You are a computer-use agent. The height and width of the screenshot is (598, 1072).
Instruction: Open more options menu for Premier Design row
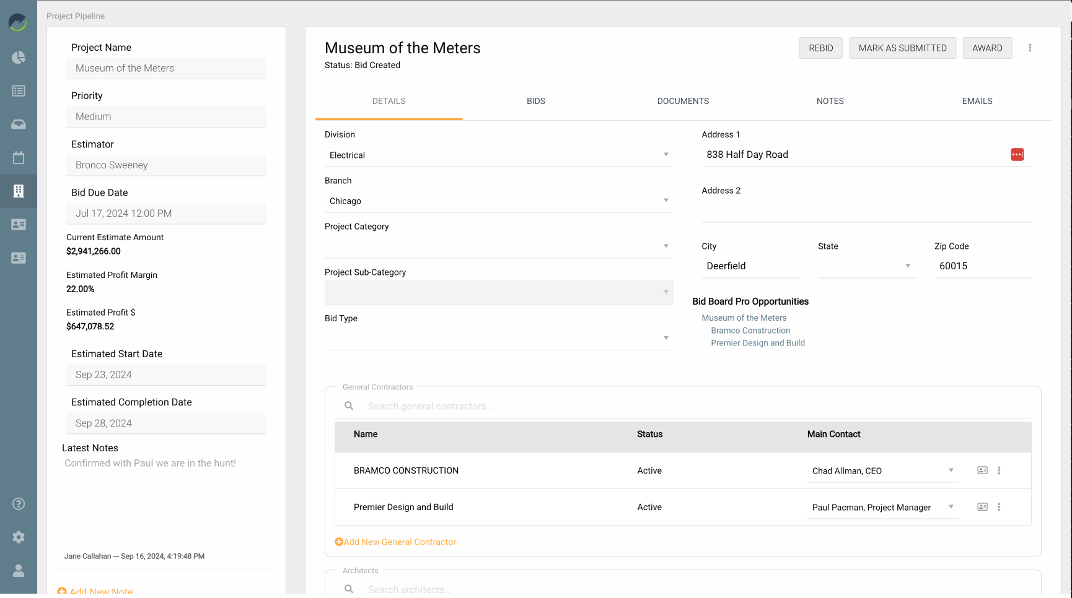(999, 507)
